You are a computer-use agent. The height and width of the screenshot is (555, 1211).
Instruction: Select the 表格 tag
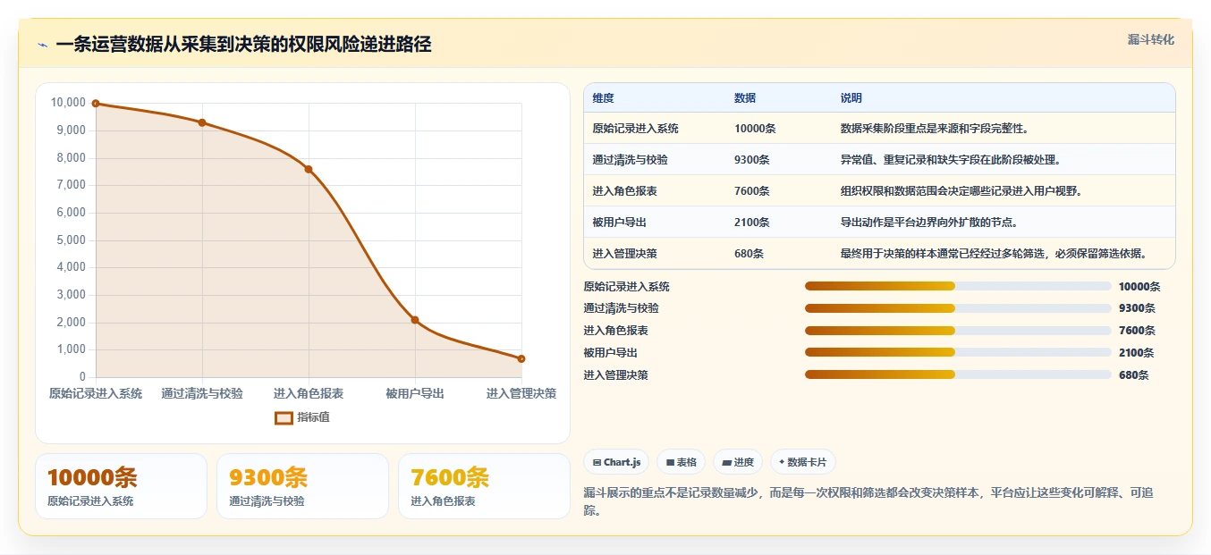681,462
